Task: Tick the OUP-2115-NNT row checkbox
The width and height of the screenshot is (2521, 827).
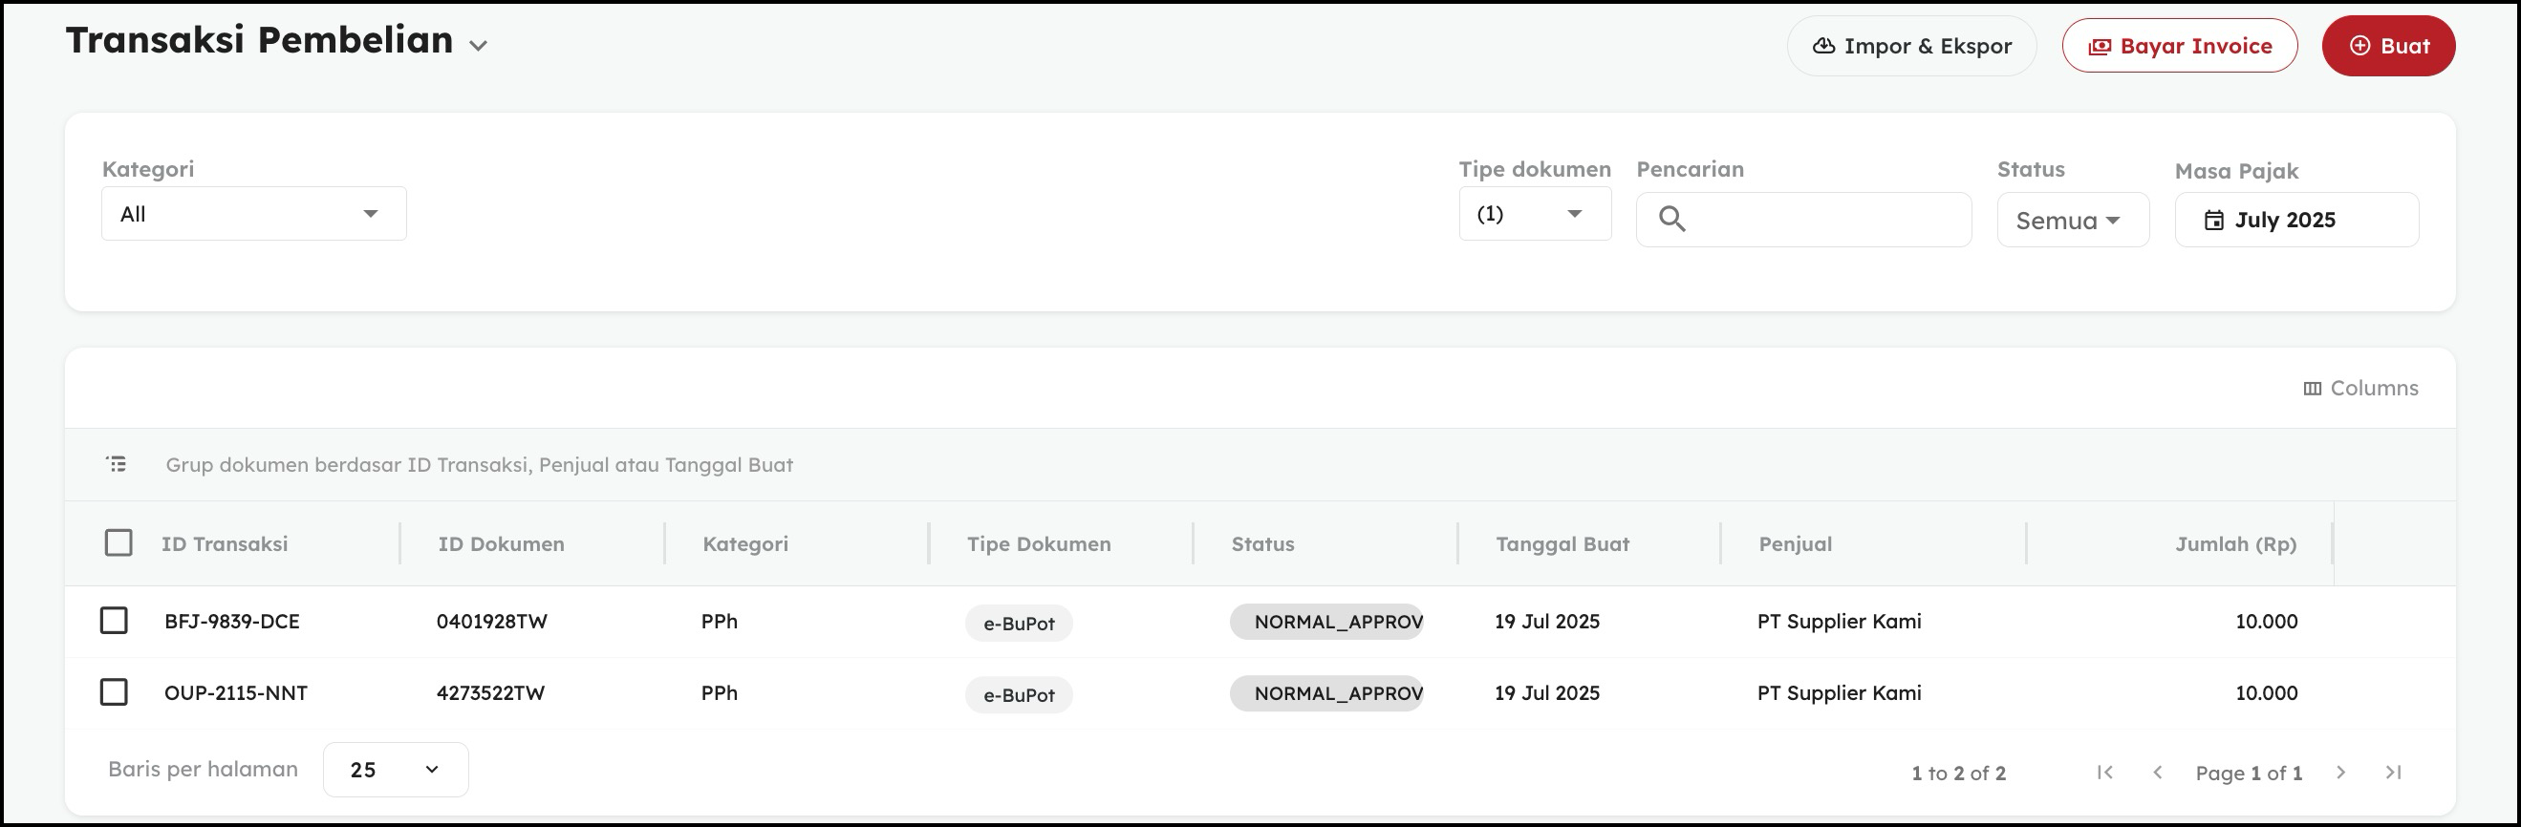Action: click(115, 692)
